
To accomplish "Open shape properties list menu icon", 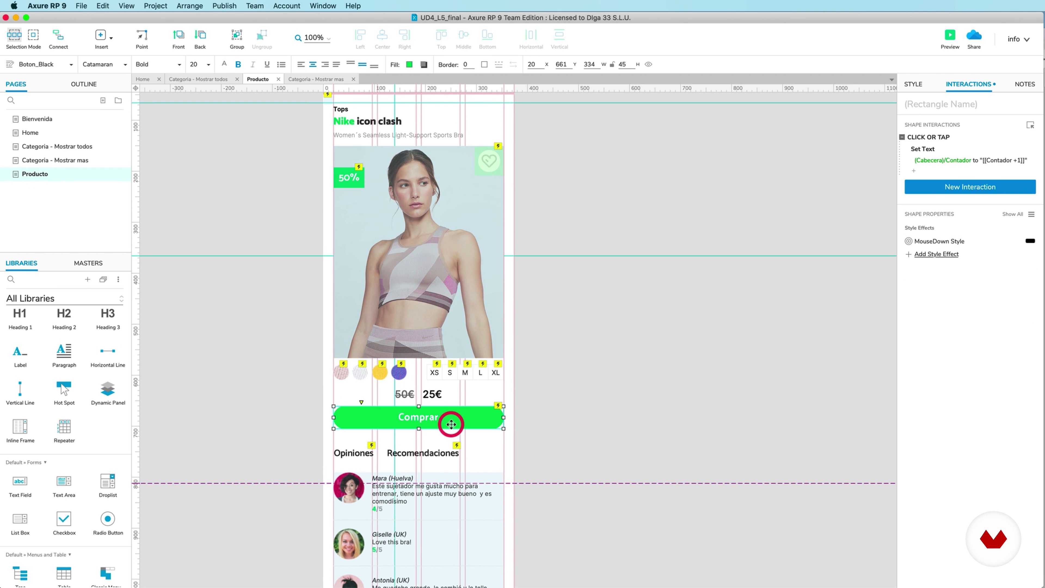I will pyautogui.click(x=1031, y=214).
